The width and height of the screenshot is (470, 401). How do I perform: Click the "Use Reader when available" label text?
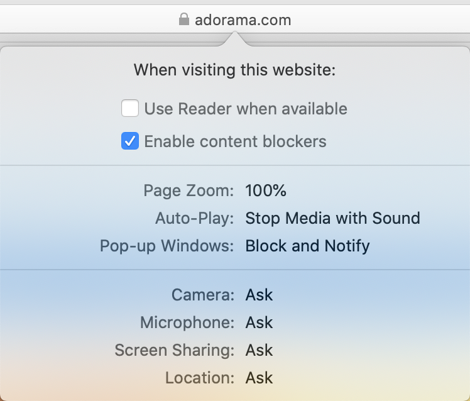[246, 109]
